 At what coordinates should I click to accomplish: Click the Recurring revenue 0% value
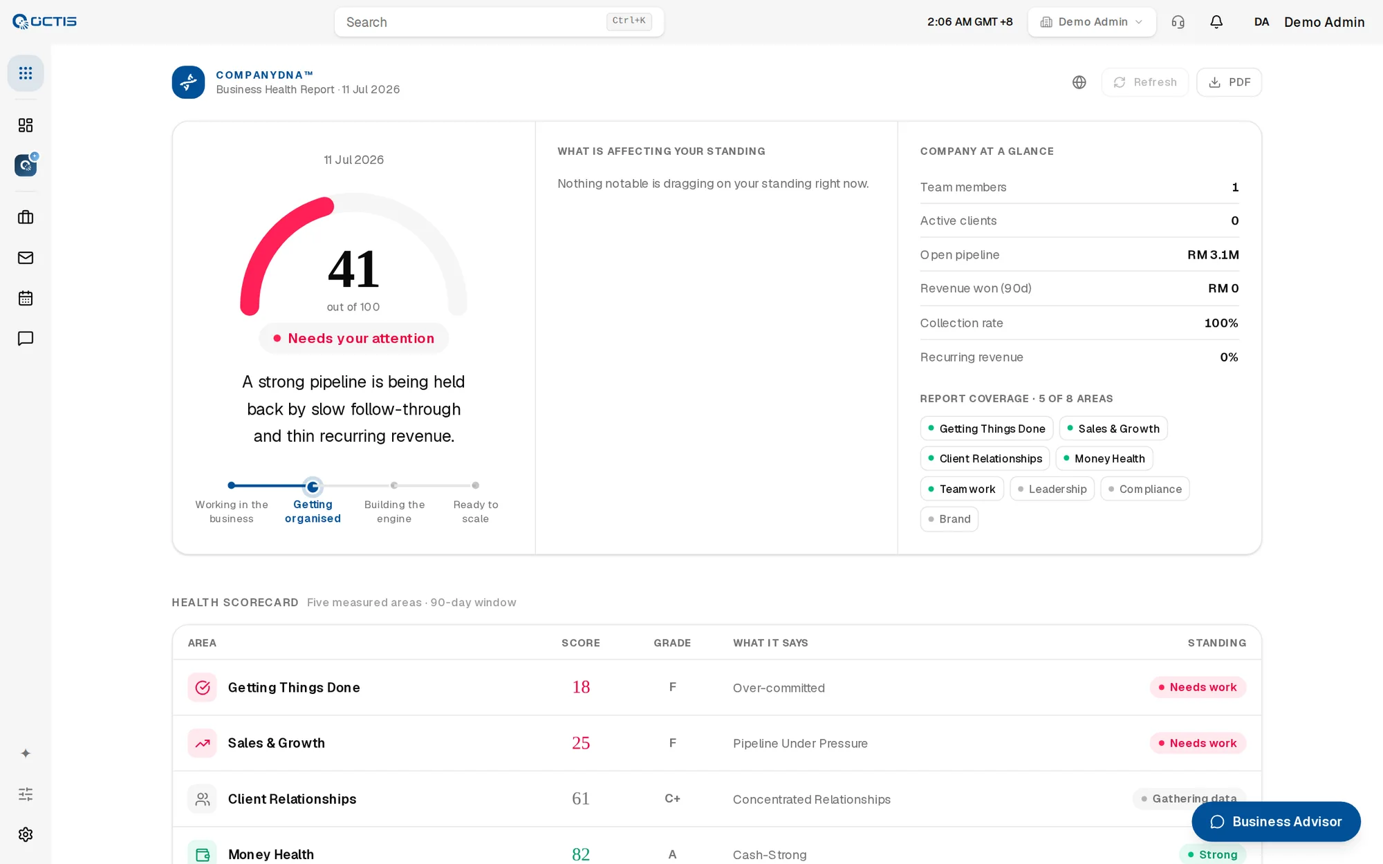1229,357
